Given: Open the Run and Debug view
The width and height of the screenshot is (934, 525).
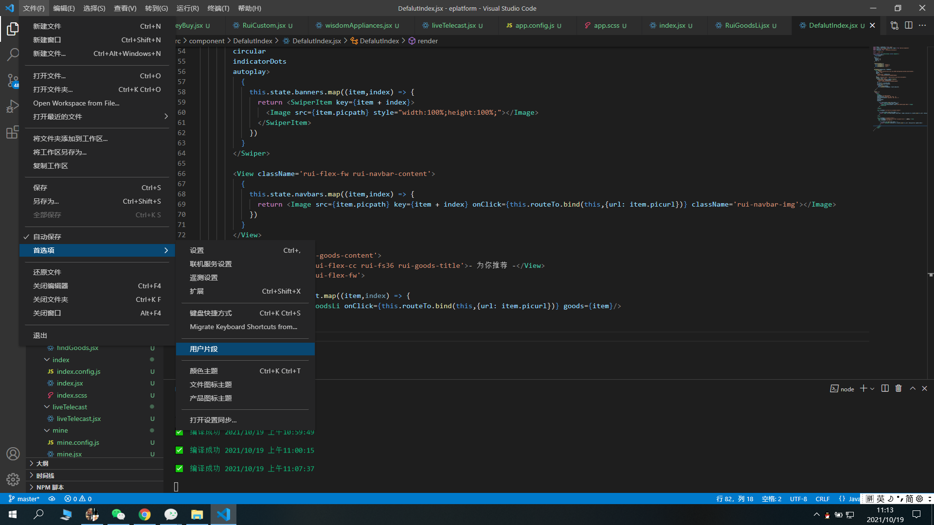Looking at the screenshot, I should pos(13,106).
